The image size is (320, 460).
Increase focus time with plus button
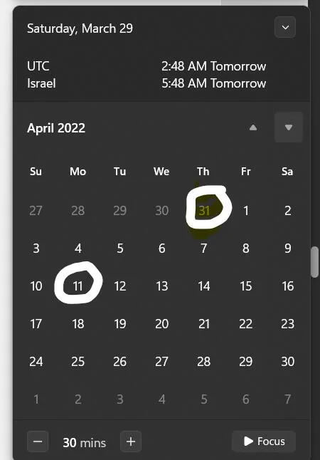131,441
